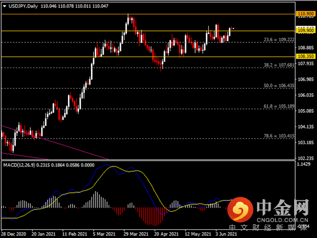Click the 23.6 = 109.222 Fibonacci label
The height and width of the screenshot is (238, 317).
tap(279, 39)
